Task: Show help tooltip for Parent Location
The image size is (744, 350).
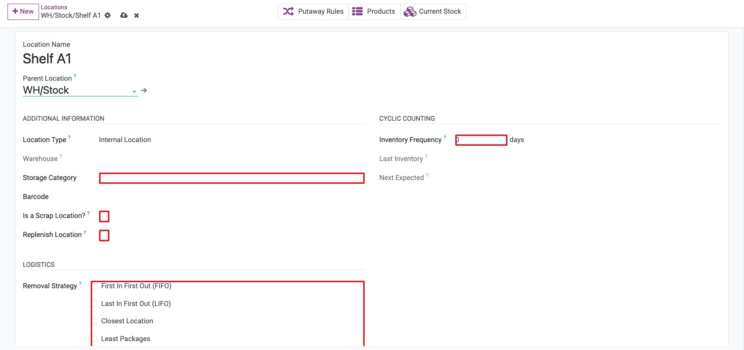Action: coord(75,76)
